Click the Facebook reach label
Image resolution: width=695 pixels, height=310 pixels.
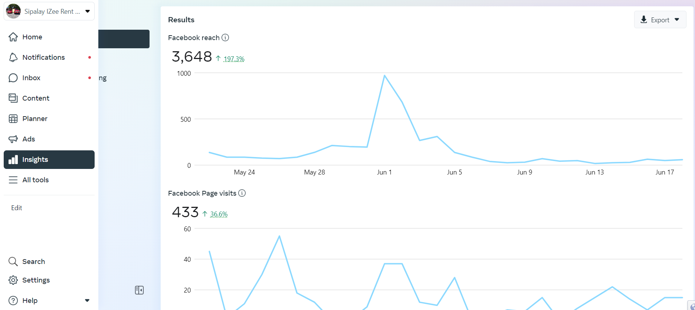point(194,37)
